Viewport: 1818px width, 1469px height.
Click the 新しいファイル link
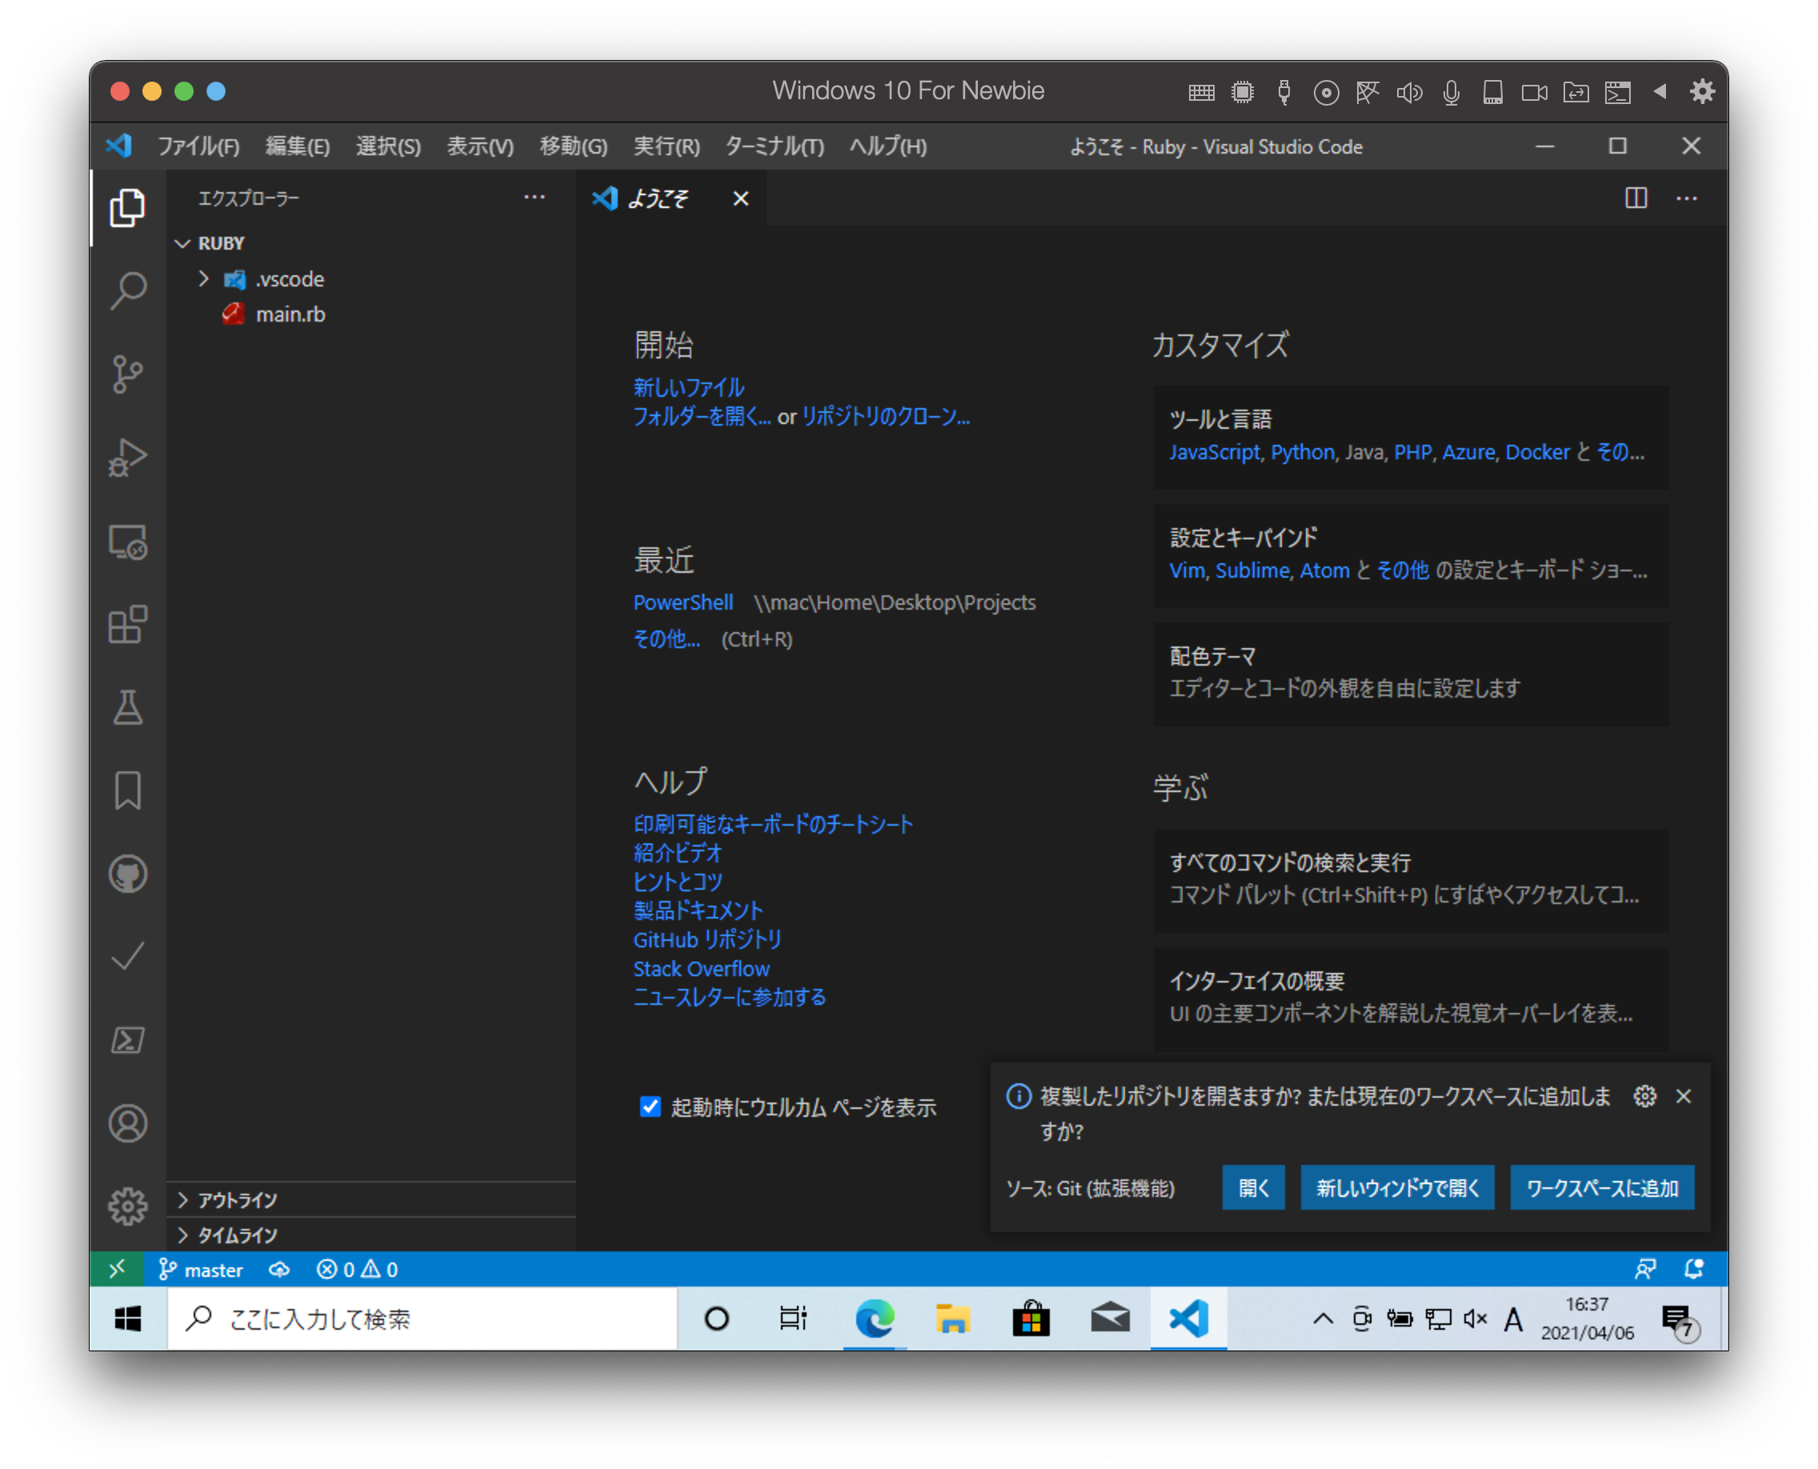688,386
